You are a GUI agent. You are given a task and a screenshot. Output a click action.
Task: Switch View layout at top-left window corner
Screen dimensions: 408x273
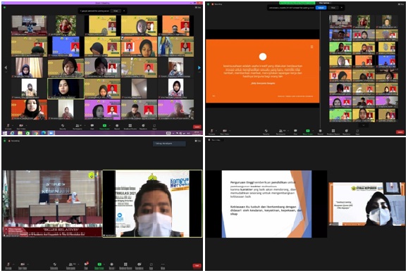pos(199,8)
